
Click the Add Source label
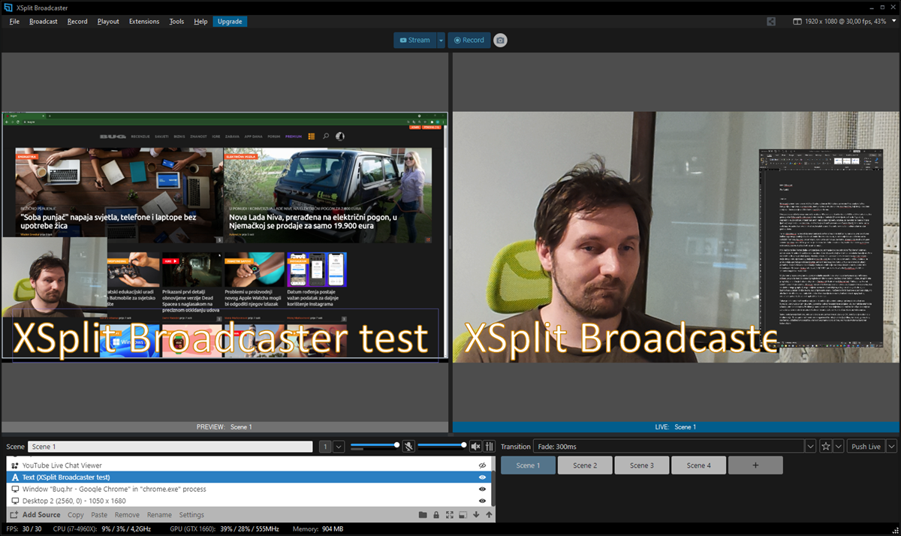[x=41, y=515]
